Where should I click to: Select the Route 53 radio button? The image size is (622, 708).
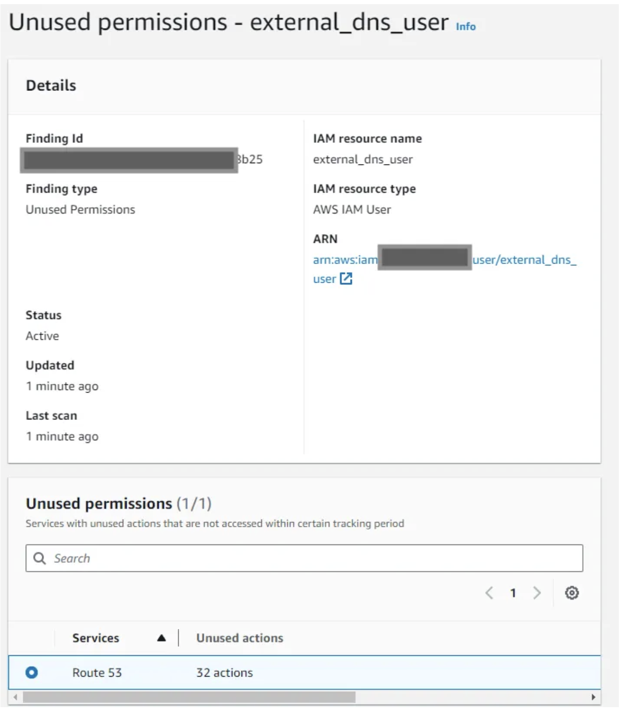pos(32,672)
